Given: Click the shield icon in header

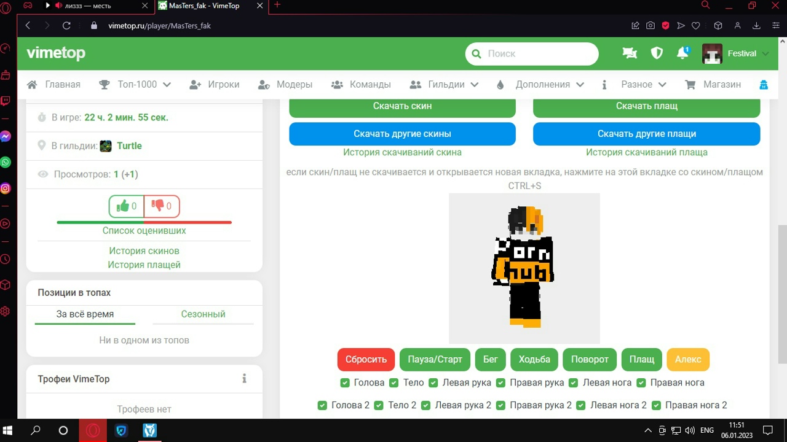Looking at the screenshot, I should point(657,53).
